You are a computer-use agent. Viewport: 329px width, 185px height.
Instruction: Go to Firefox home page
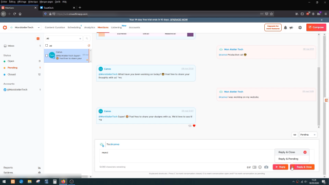tap(20, 14)
